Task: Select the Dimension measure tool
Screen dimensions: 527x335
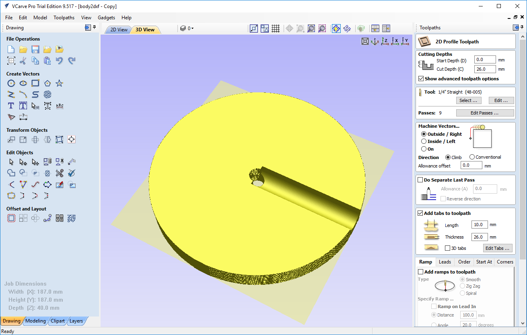Action: point(23,117)
